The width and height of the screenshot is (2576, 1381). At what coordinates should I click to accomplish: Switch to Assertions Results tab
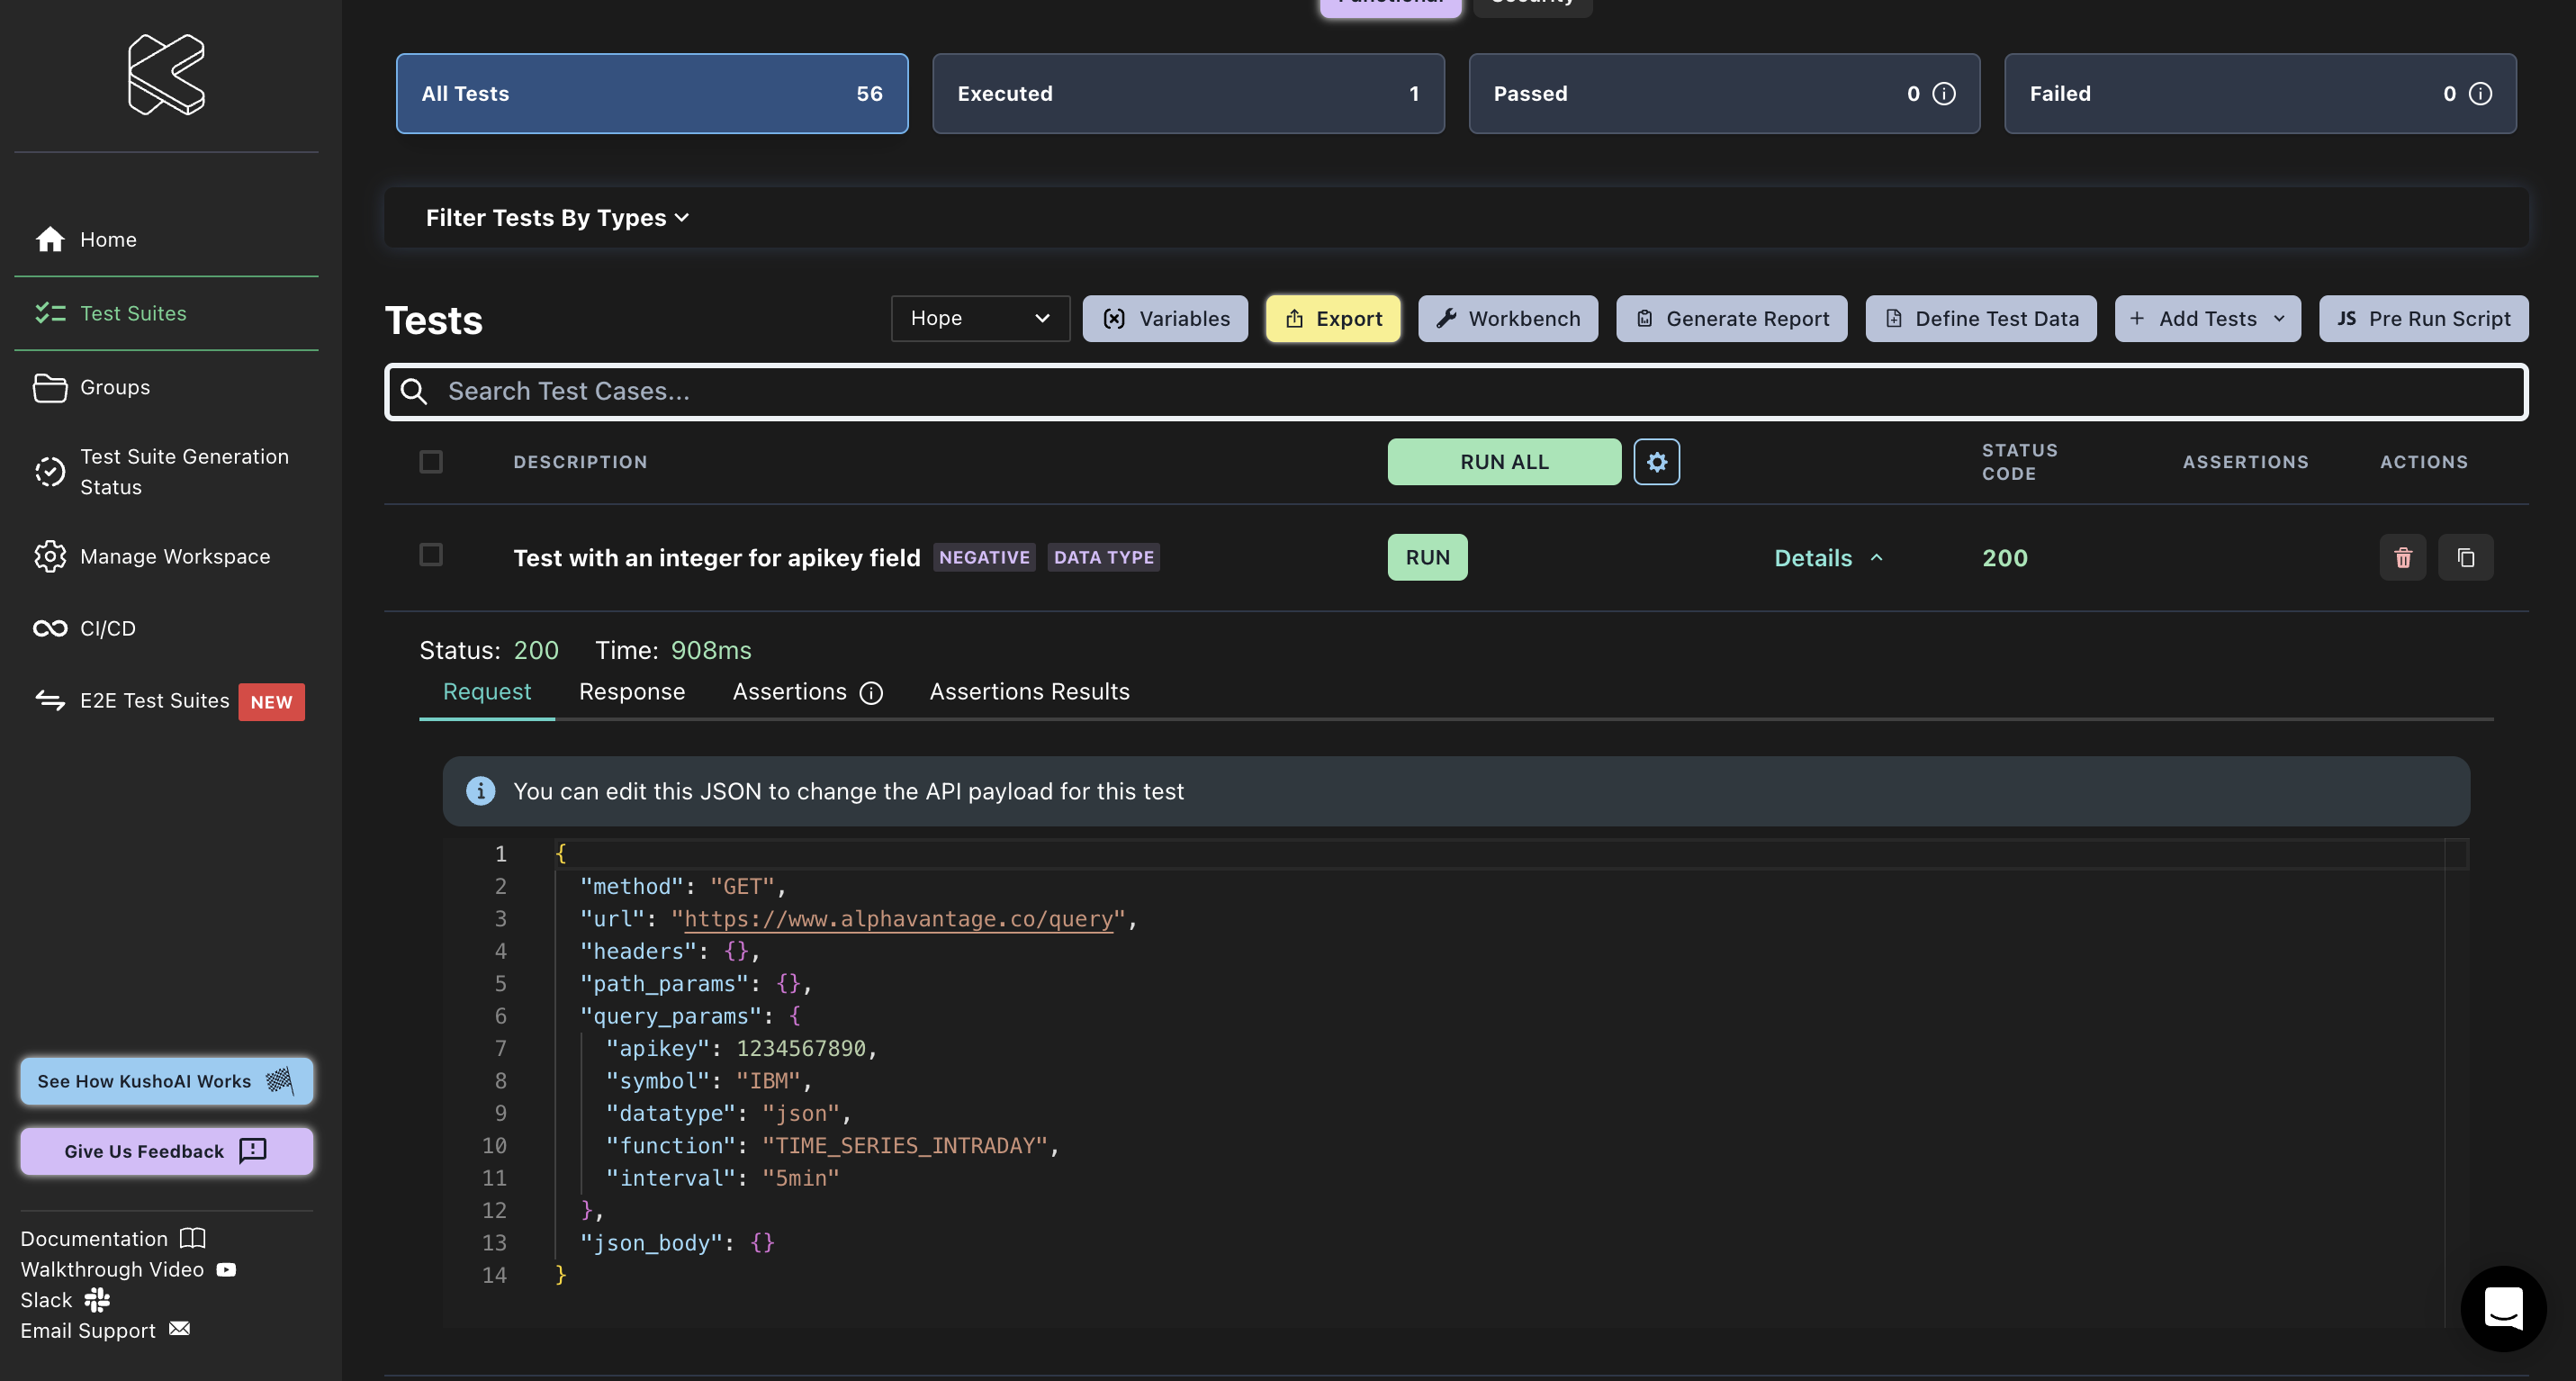coord(1030,692)
